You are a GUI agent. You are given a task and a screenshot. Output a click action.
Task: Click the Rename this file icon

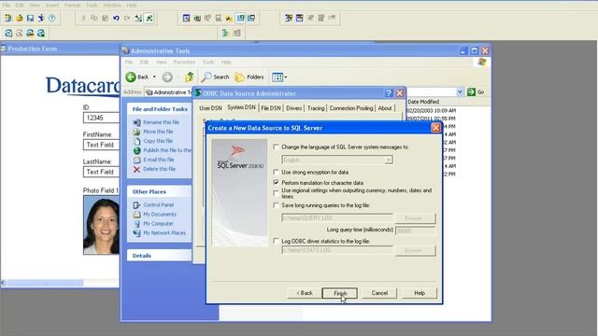coord(137,122)
